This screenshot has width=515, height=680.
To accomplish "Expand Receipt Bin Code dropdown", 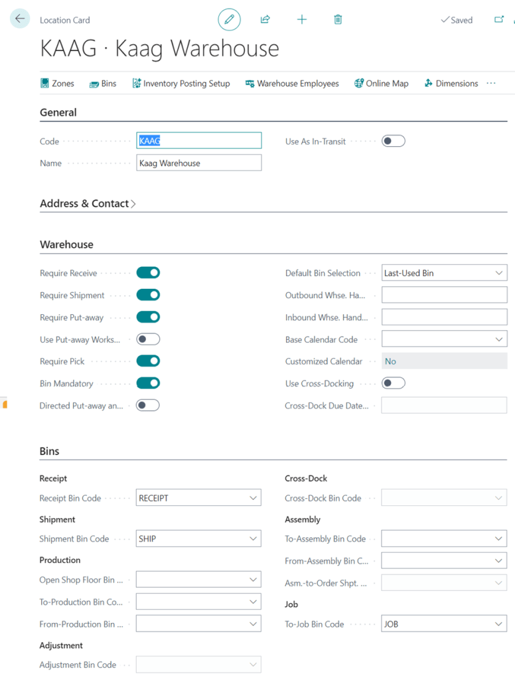I will (253, 498).
